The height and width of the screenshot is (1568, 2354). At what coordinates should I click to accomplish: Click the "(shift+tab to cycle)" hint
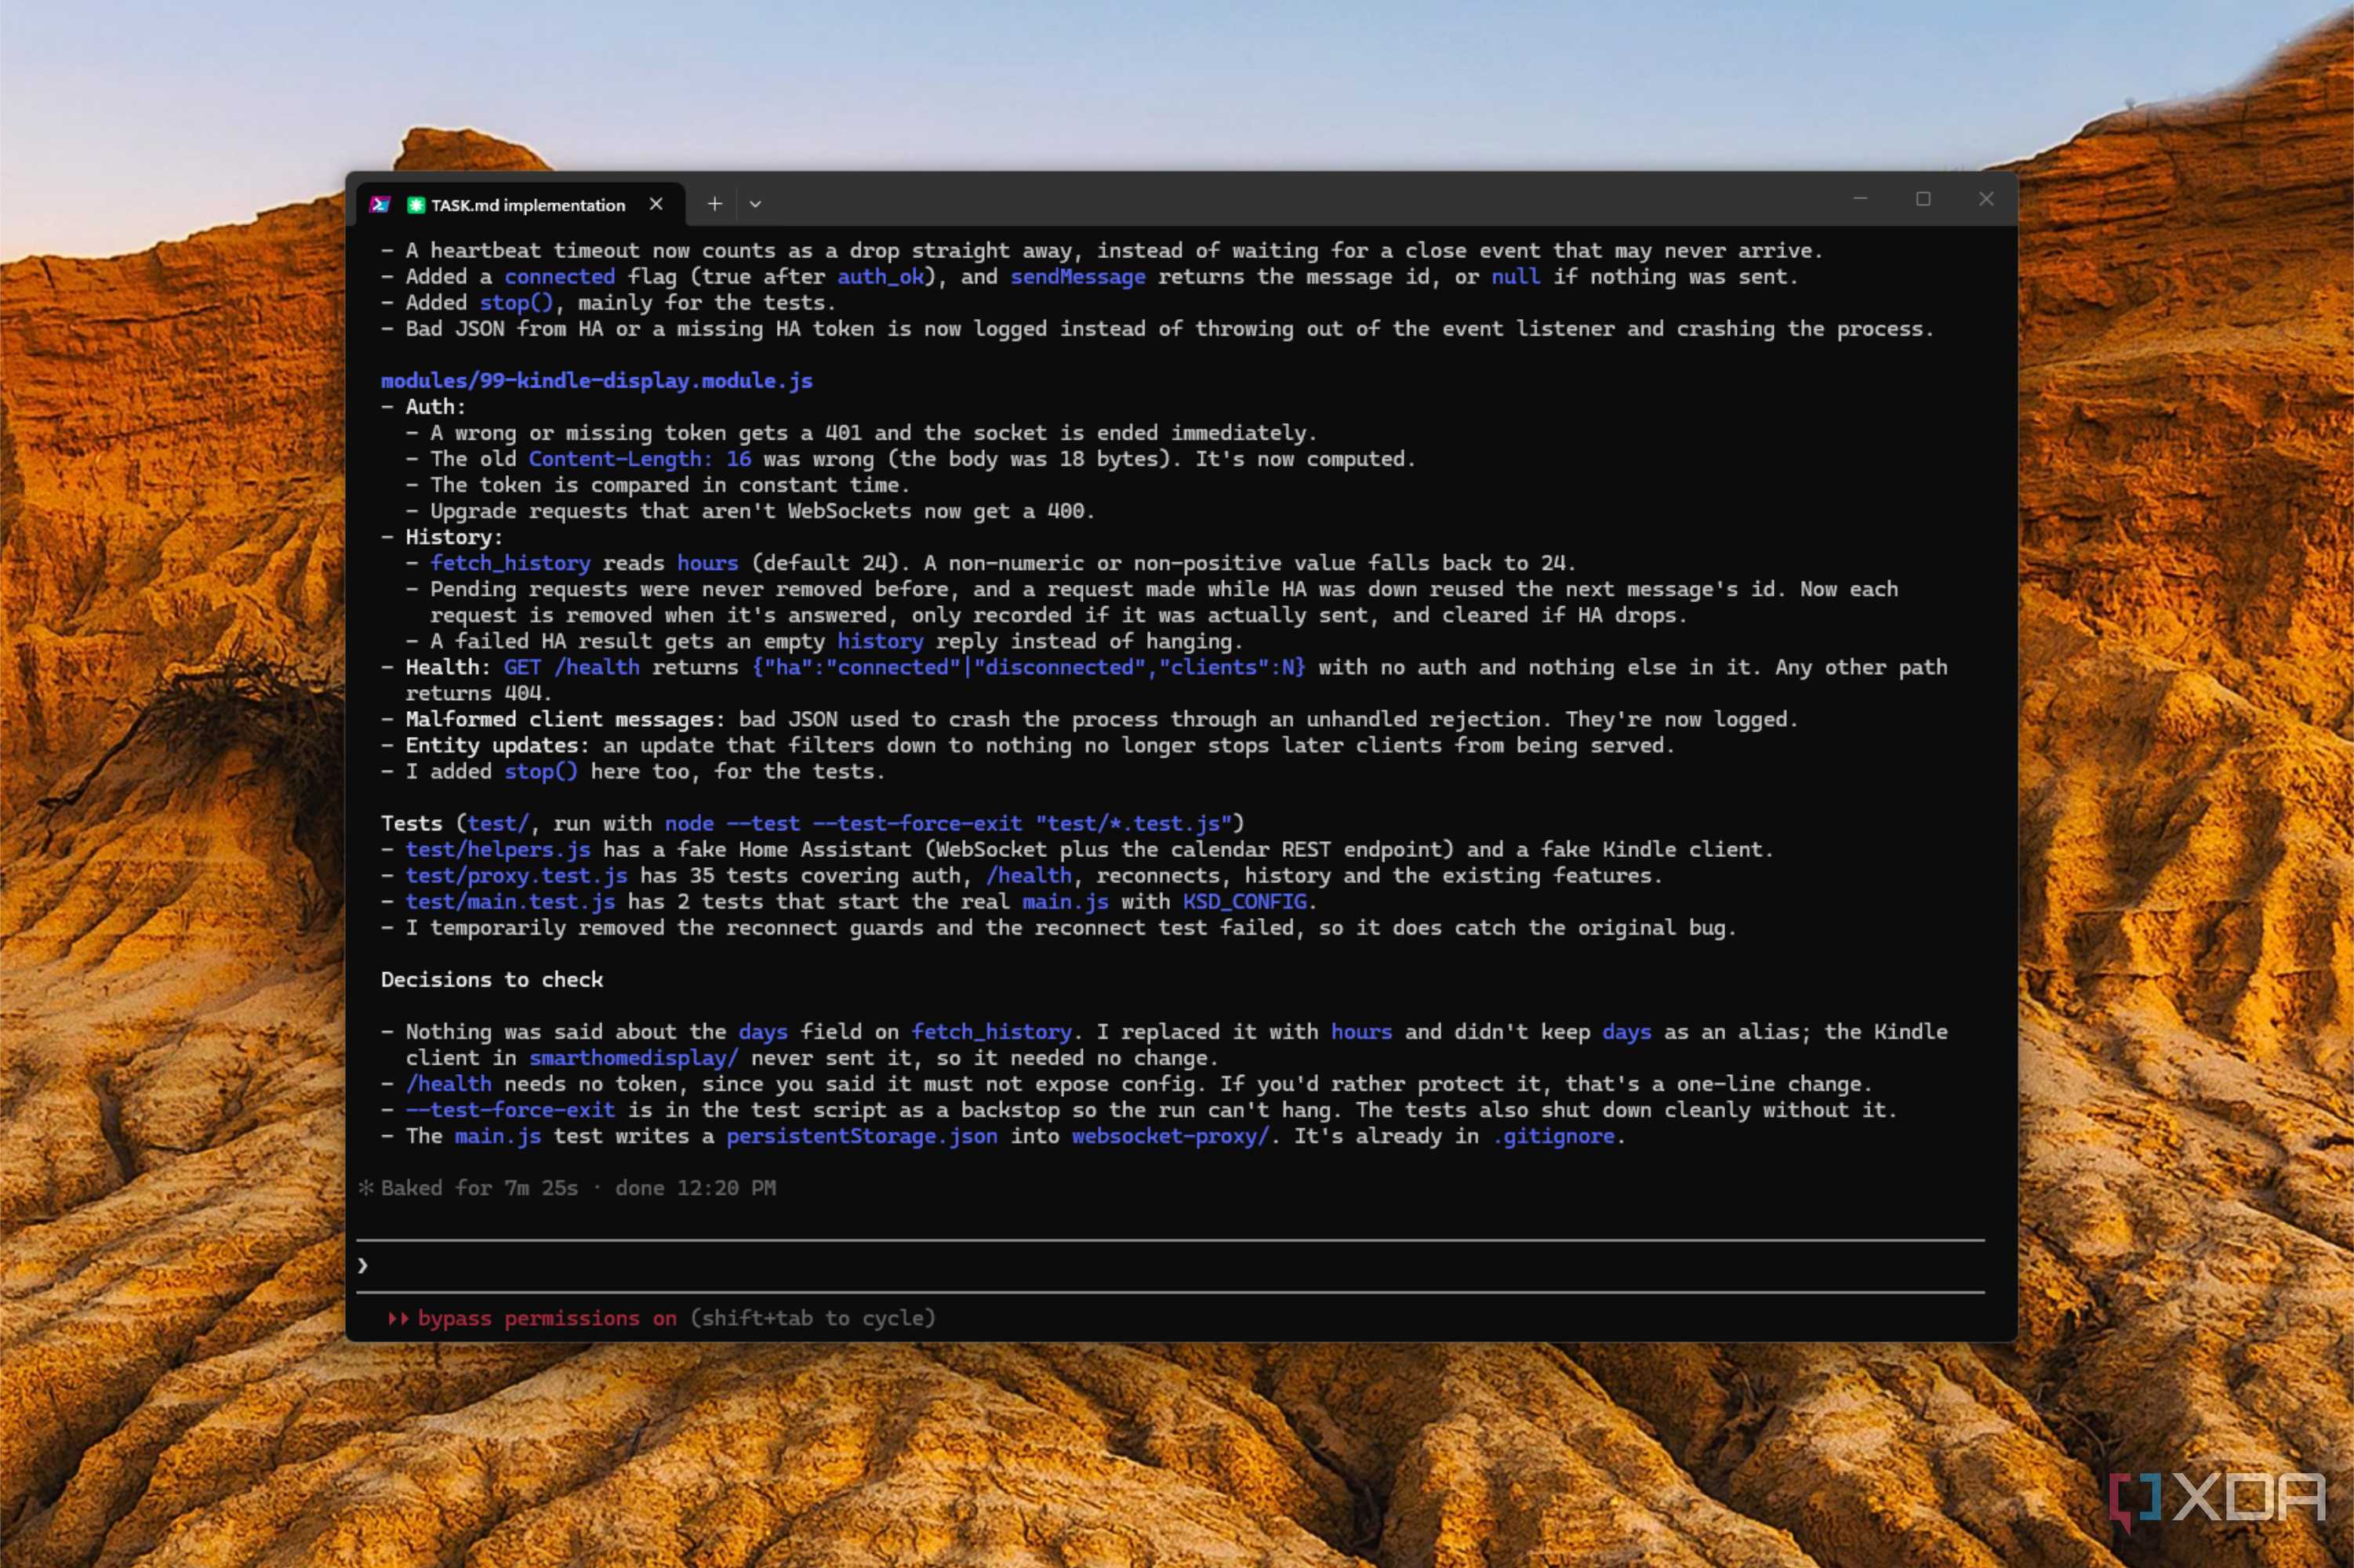pos(812,1318)
